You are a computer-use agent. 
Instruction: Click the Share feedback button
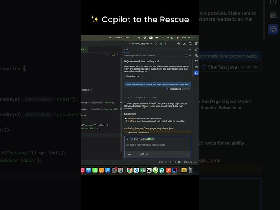click(133, 76)
